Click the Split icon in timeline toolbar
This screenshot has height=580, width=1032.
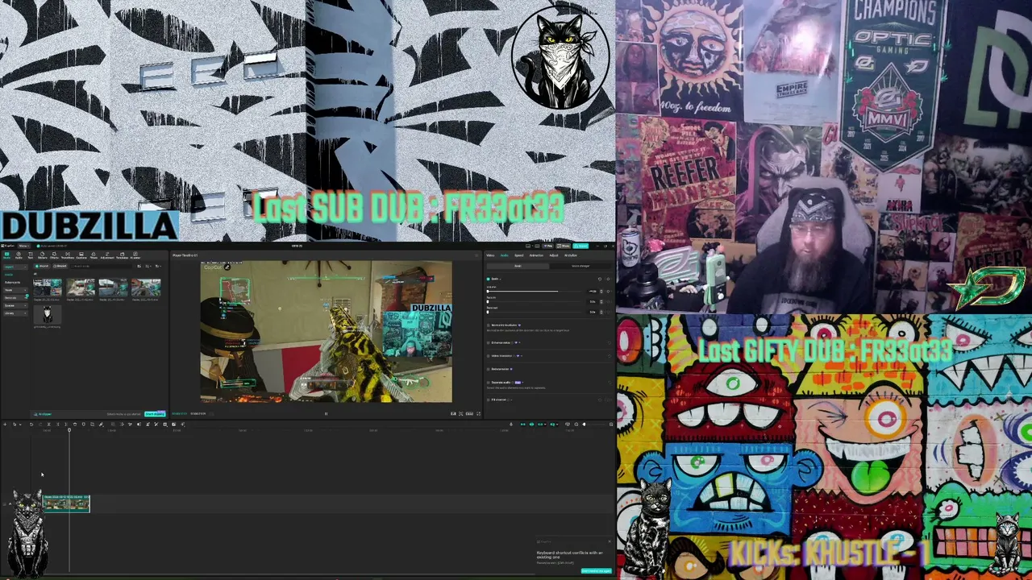[x=48, y=425]
